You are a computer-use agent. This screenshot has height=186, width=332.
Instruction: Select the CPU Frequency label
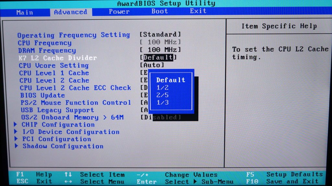click(45, 43)
